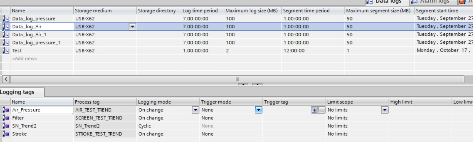Open Logging mode dropdown for Air_Pressure
The width and height of the screenshot is (473, 142).
tap(195, 110)
